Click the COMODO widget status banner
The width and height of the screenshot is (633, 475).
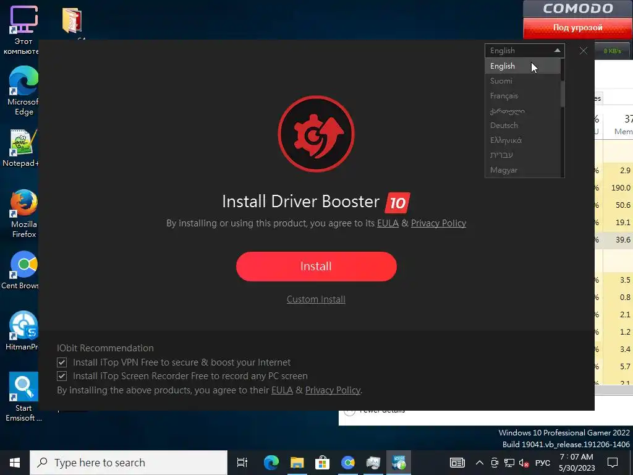point(578,27)
